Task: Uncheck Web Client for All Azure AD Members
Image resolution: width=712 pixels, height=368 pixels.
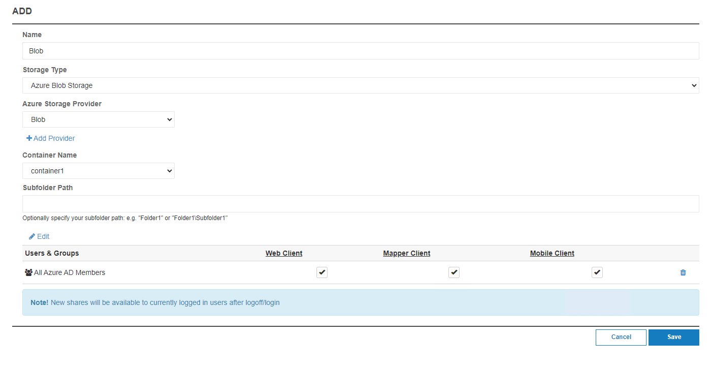Action: coord(322,272)
